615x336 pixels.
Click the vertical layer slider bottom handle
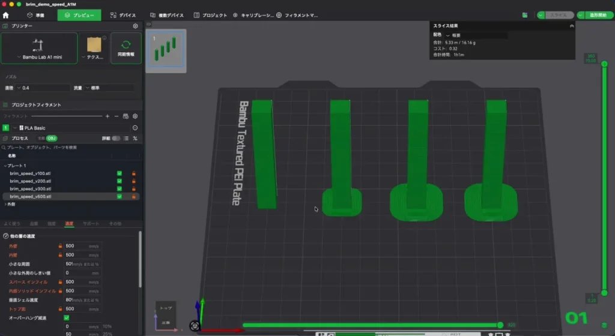tap(604, 293)
